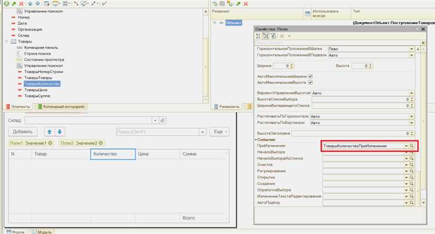Image resolution: width=435 pixels, height=234 pixels.
Task: Click the Добавить button
Action: click(x=23, y=132)
